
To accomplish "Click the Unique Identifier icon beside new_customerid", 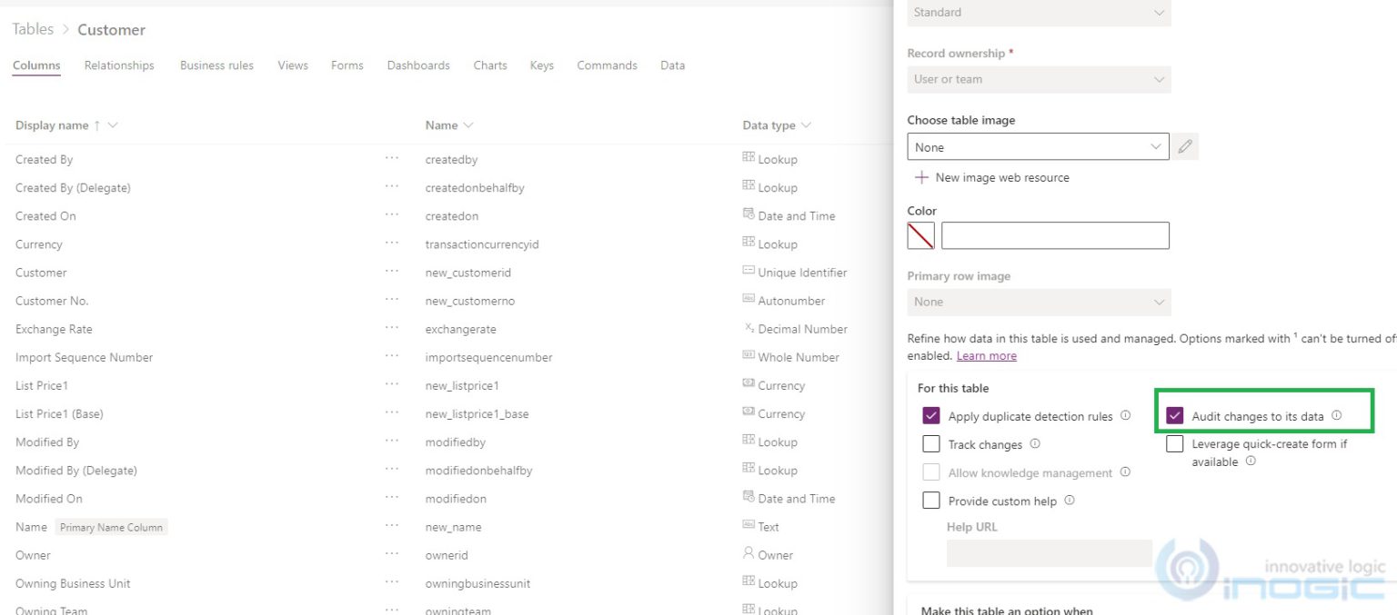I will coord(749,272).
